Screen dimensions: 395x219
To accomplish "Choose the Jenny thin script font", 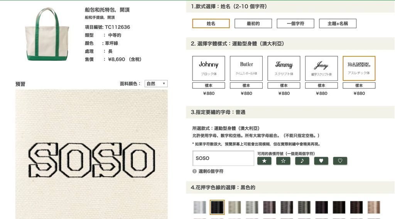I will (x=321, y=69).
